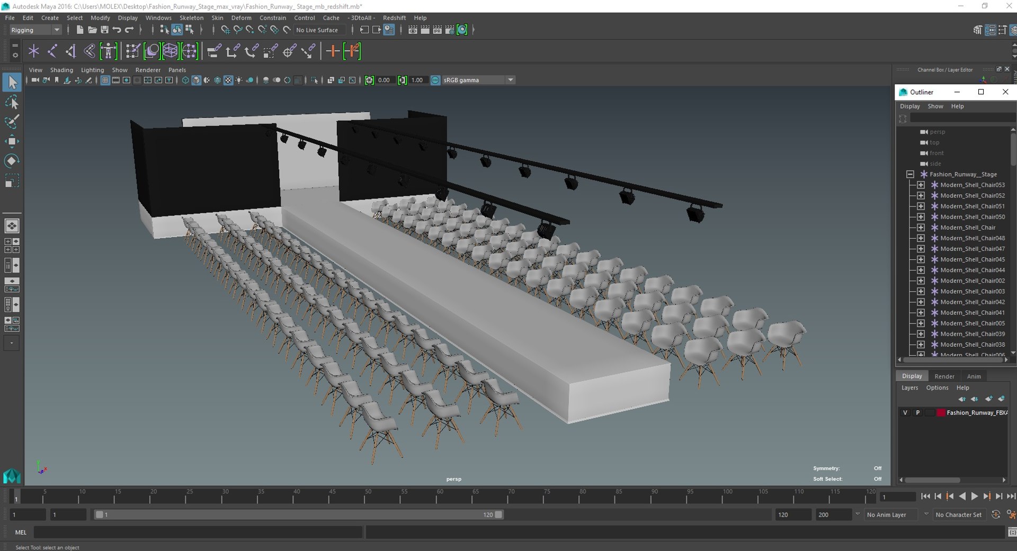This screenshot has width=1017, height=551.
Task: Toggle playback P box of Fashion_Runway_FBX layer
Action: pyautogui.click(x=918, y=413)
